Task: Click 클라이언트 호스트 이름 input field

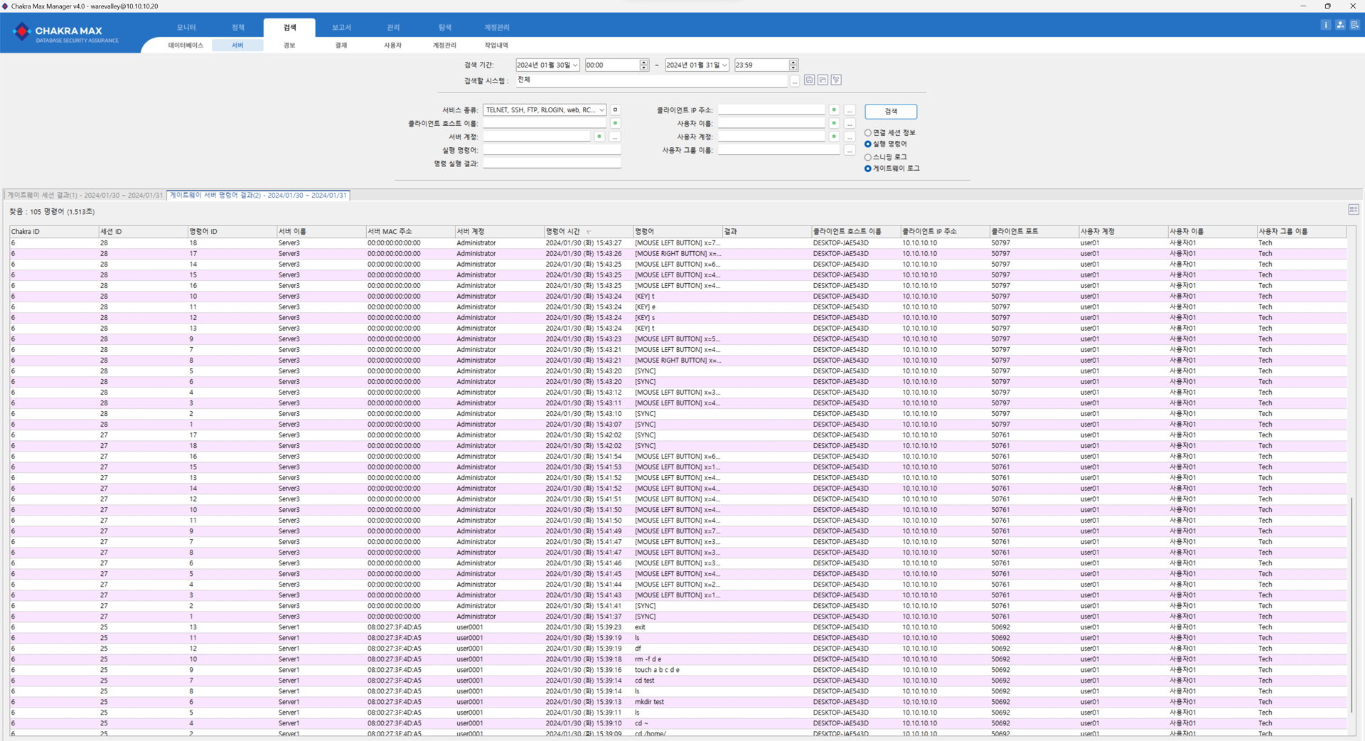Action: (x=545, y=123)
